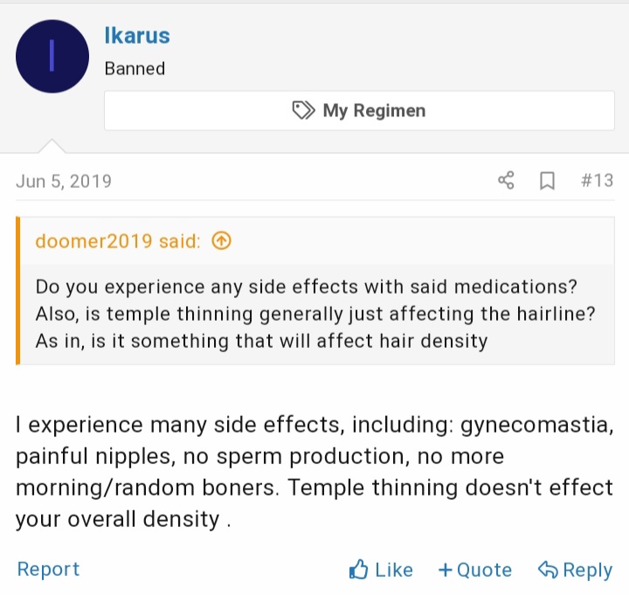
Task: Open the My Regimen button
Action: (x=359, y=111)
